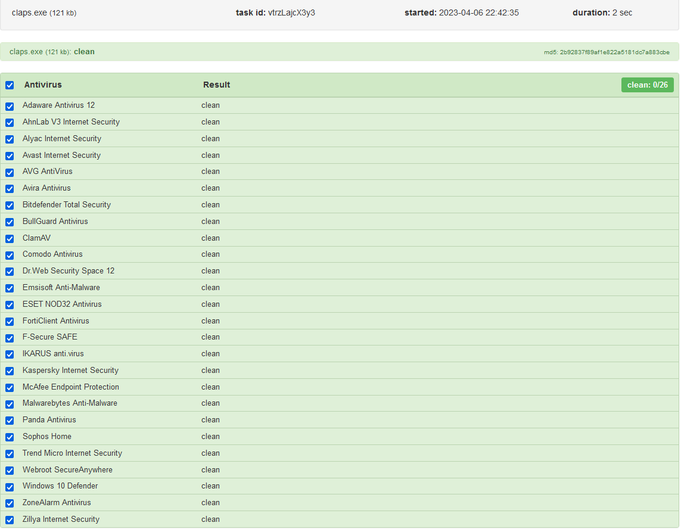681x529 pixels.
Task: Click the 'Antivirus' column header
Action: pyautogui.click(x=43, y=85)
